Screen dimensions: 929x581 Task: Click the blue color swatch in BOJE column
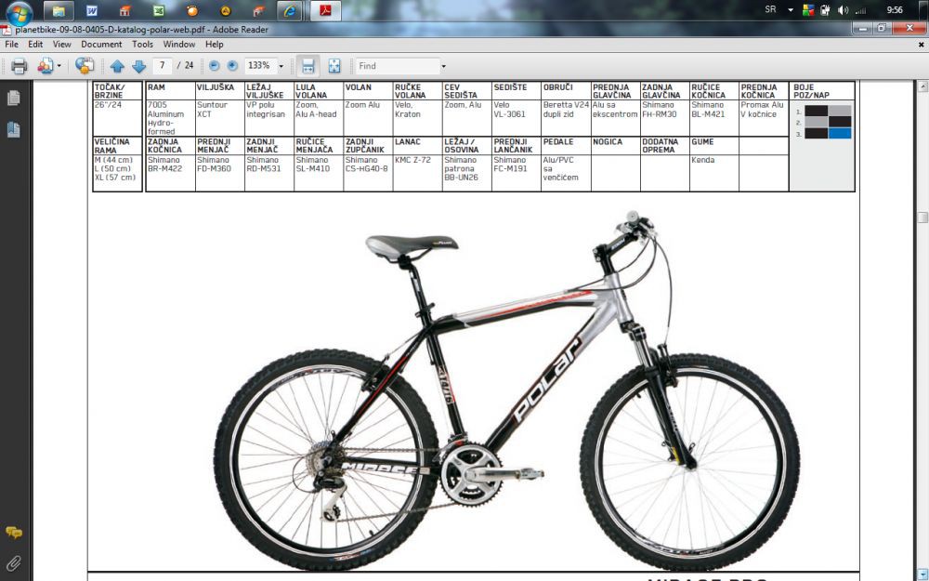(x=840, y=133)
